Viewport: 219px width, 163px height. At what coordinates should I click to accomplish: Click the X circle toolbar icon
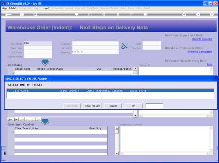[x=212, y=14]
